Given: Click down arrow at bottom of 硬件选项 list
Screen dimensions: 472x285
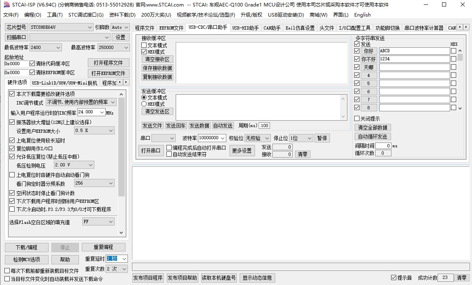Looking at the screenshot, I should (x=121, y=233).
